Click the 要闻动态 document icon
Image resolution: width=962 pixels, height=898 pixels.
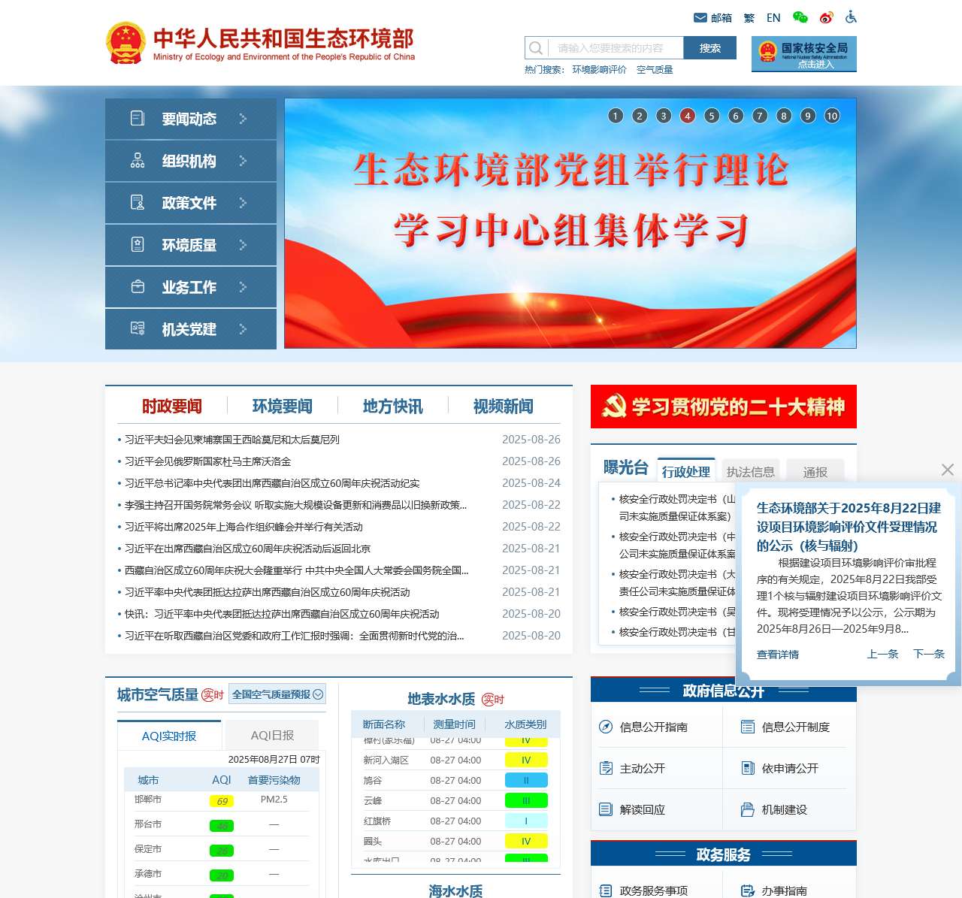pos(138,118)
